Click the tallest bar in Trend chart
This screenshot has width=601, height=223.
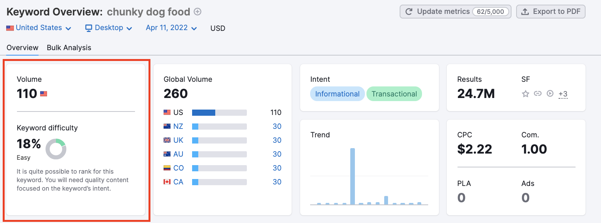coord(352,176)
